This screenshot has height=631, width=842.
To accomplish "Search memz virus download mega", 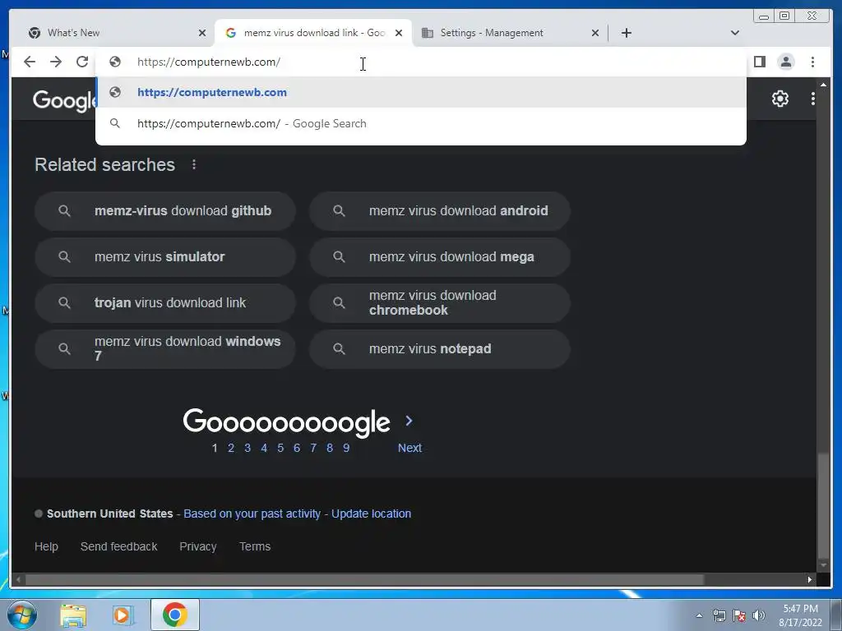I will tap(439, 257).
